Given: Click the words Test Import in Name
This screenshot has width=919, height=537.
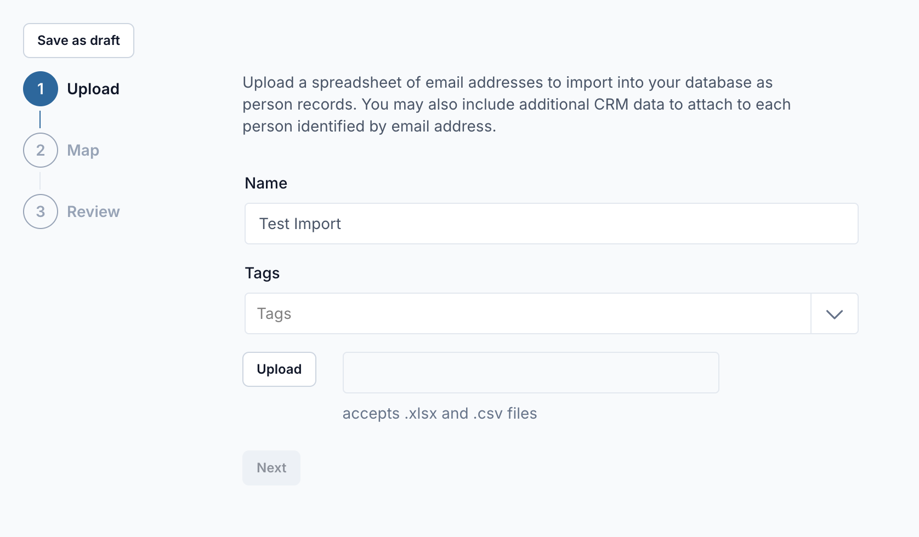Looking at the screenshot, I should [300, 224].
